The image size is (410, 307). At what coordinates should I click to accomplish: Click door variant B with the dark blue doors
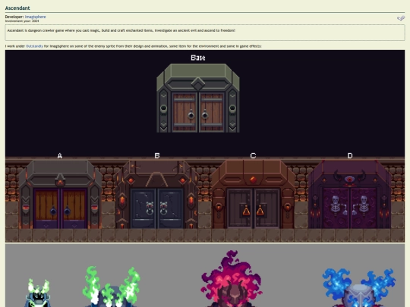click(156, 195)
